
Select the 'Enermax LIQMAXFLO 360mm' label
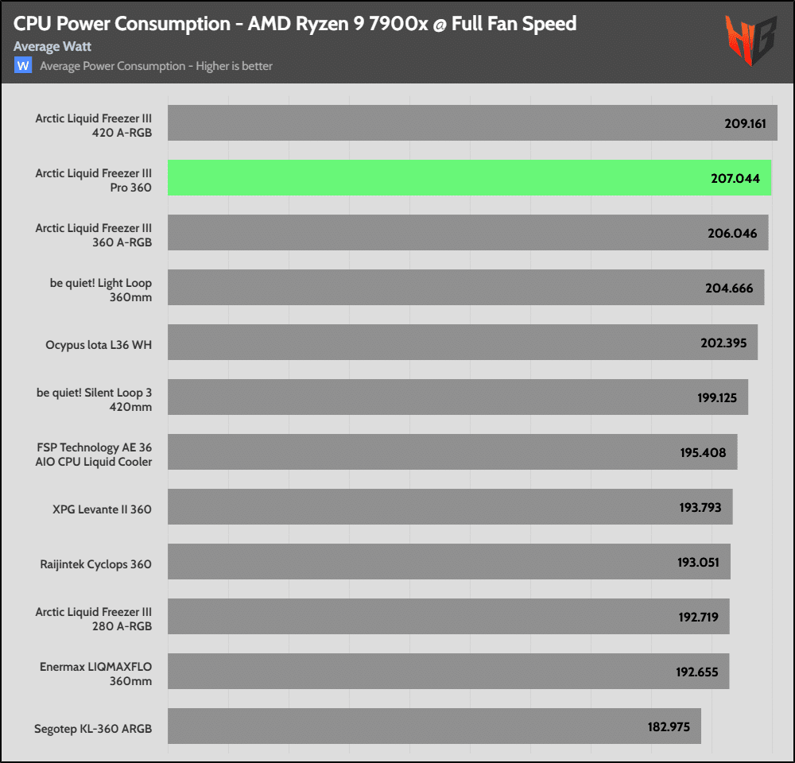point(95,674)
